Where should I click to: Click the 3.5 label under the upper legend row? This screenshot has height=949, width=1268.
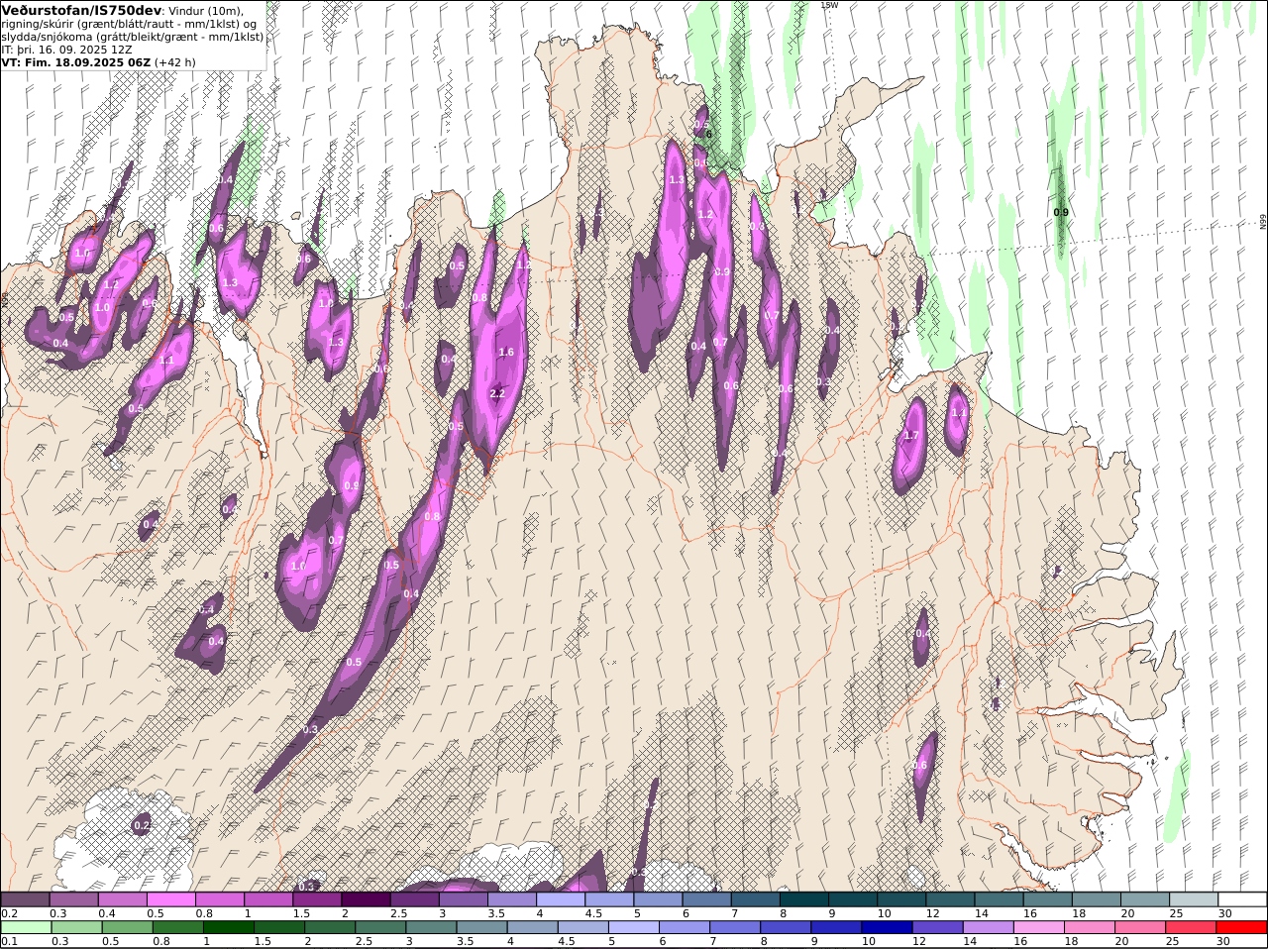(x=496, y=913)
